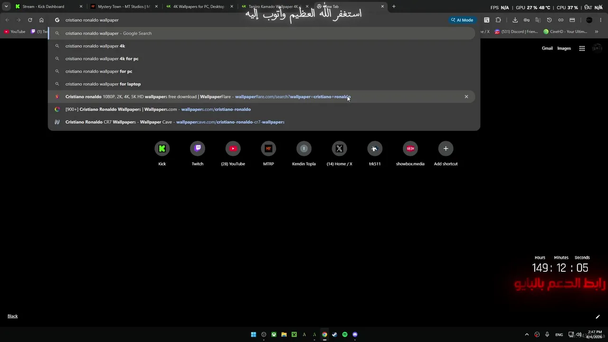The width and height of the screenshot is (608, 342).
Task: Click the AI Mode button
Action: [462, 20]
